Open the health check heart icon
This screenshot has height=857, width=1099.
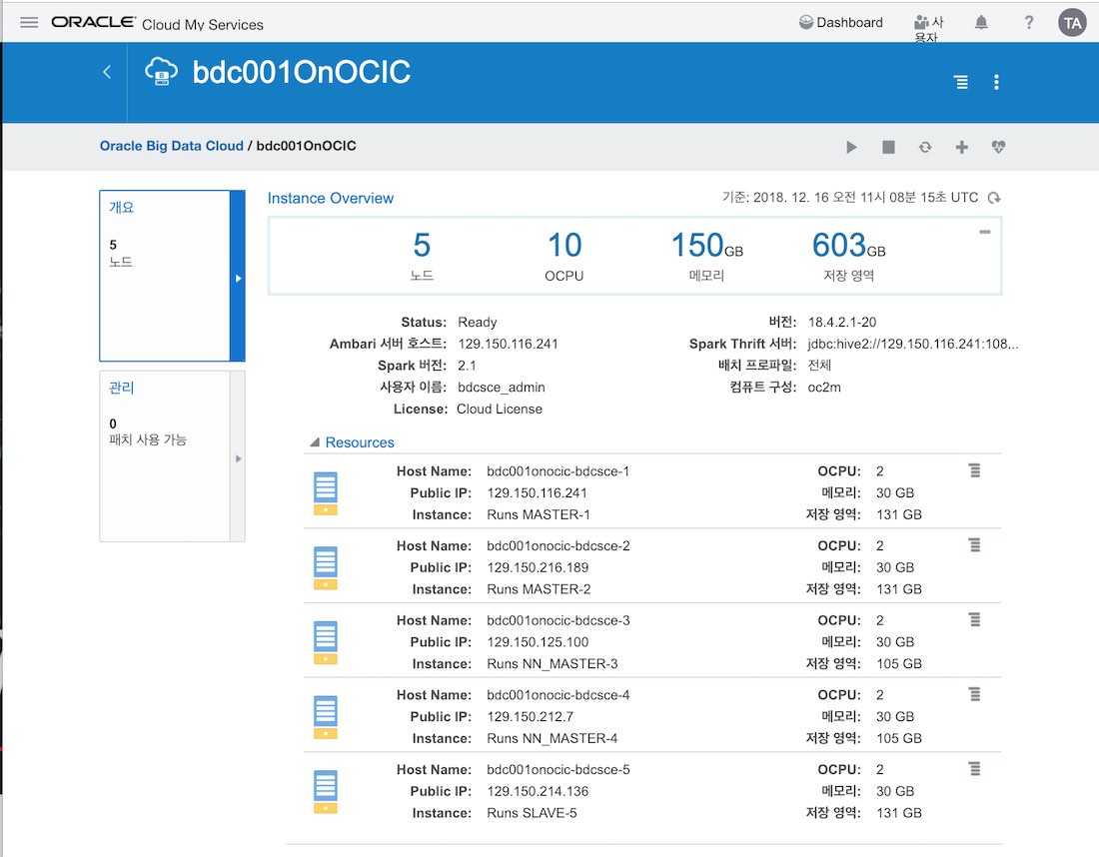(998, 147)
